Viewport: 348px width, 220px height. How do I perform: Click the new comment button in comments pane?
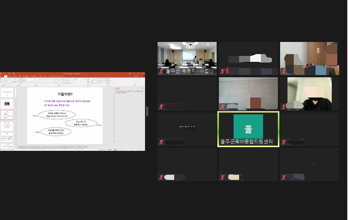point(130,96)
